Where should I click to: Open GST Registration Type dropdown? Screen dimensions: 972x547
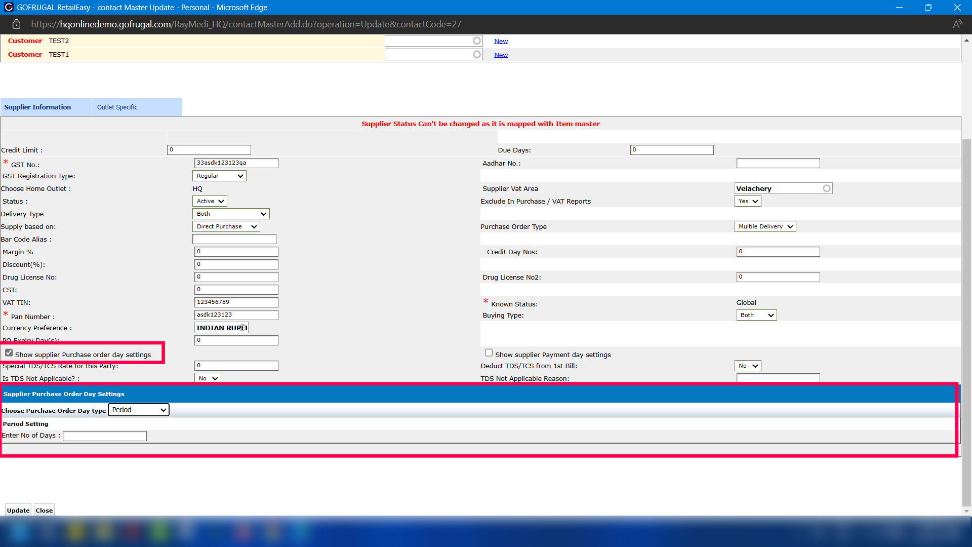coord(219,176)
